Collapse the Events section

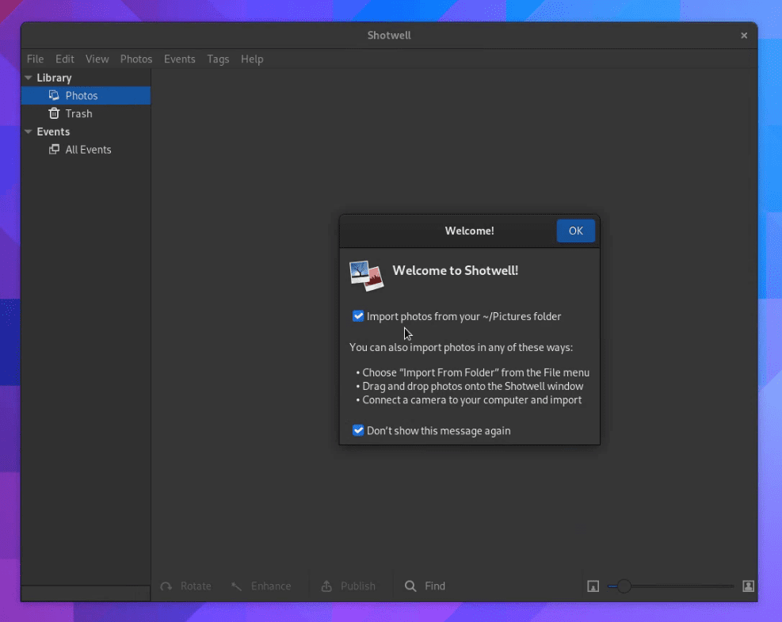tap(29, 132)
